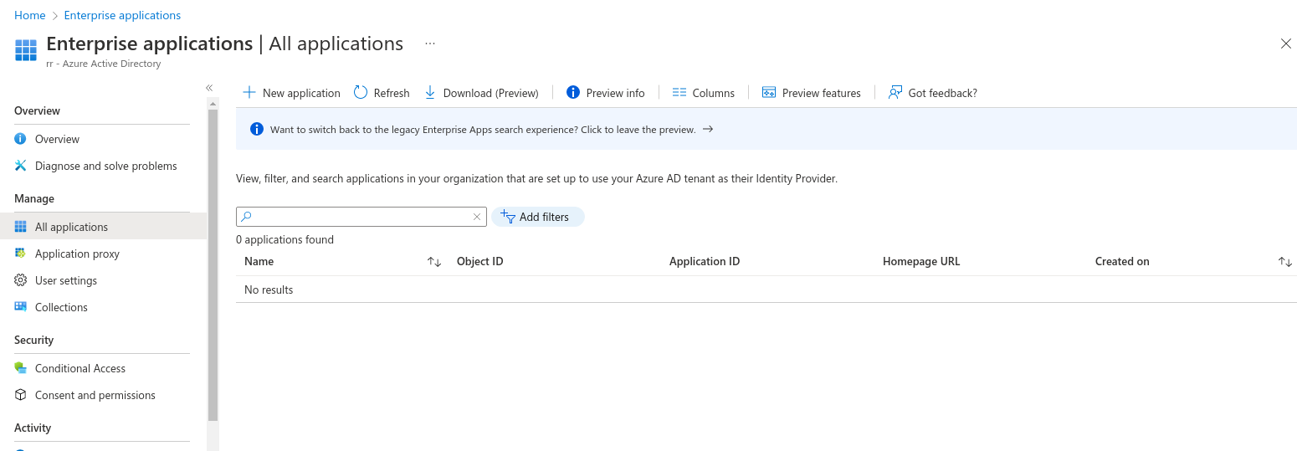Click the Consent and permissions cube icon

point(21,395)
